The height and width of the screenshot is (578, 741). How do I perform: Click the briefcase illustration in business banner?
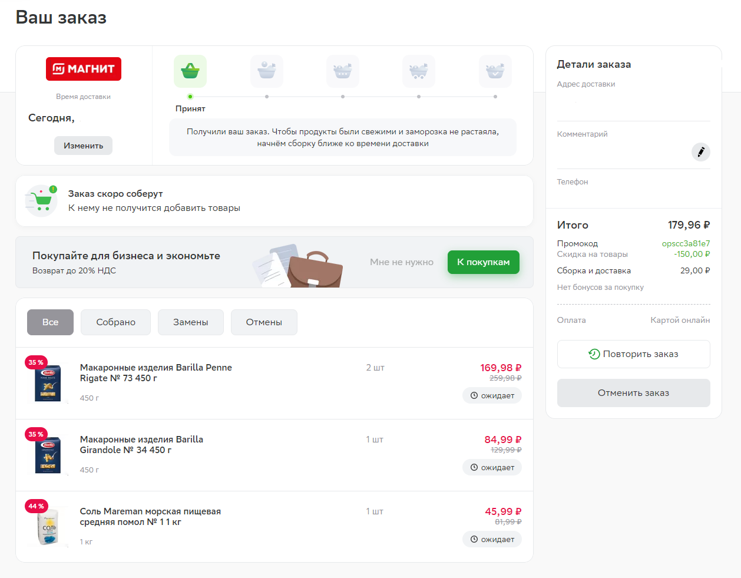point(315,269)
